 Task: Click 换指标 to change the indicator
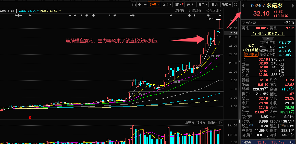tap(212, 122)
